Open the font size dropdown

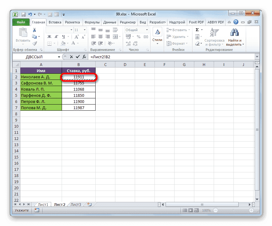tap(84, 30)
